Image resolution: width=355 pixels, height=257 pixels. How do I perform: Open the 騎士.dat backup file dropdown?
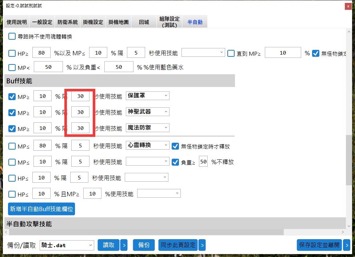67,245
